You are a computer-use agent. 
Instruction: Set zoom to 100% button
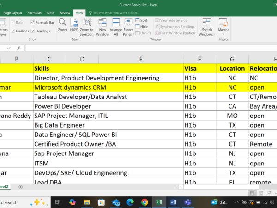(x=73, y=23)
